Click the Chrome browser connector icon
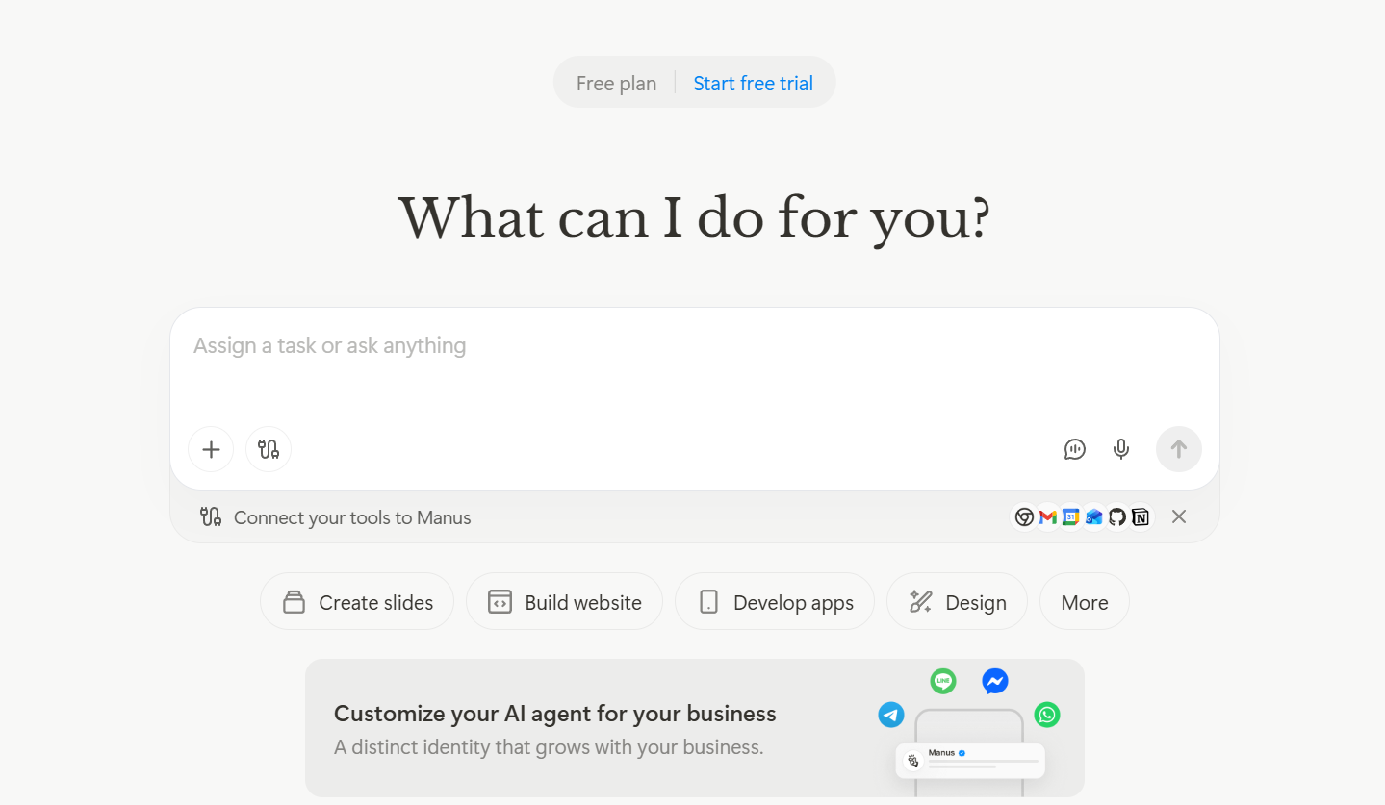Viewport: 1385px width, 805px height. point(1024,517)
